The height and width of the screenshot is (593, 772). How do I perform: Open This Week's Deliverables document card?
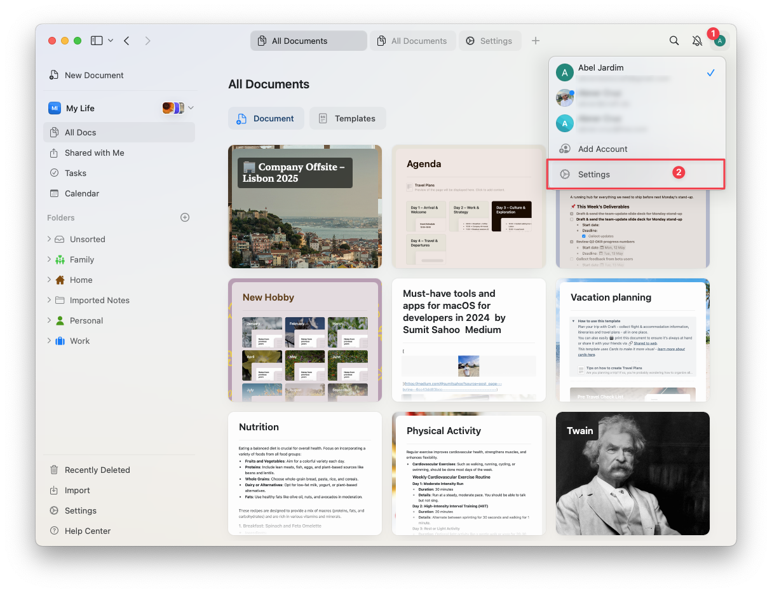[633, 229]
